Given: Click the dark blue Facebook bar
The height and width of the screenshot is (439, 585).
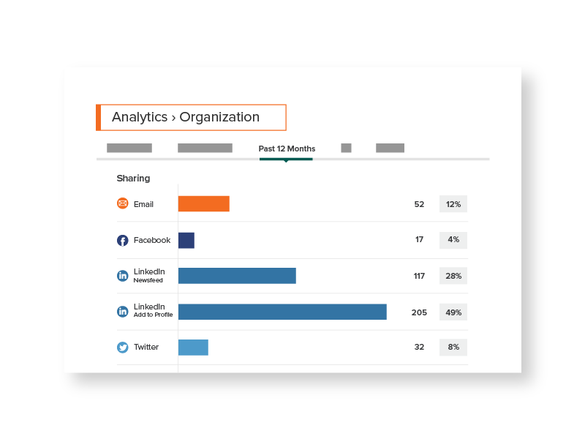Looking at the screenshot, I should tap(186, 240).
